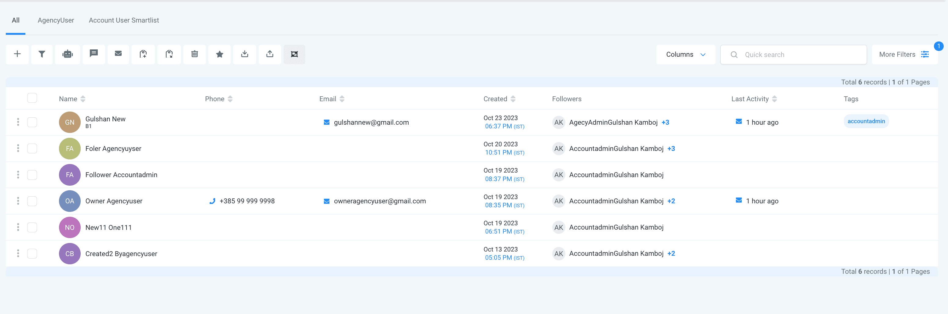Viewport: 948px width, 314px height.
Task: Click phone icon next to +385 99 999 9998
Action: (212, 201)
